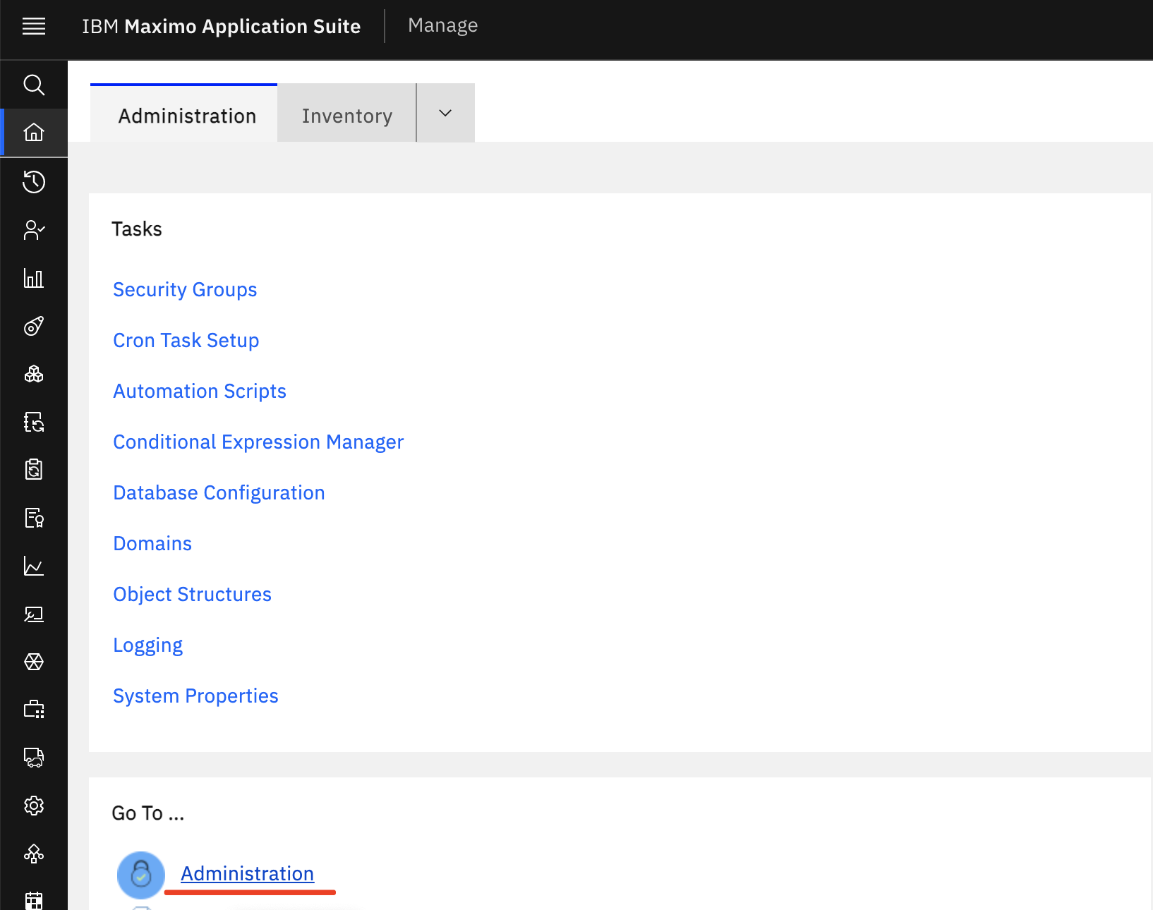Open the stacked cubes icon in sidebar
This screenshot has height=910, width=1153.
coord(34,374)
